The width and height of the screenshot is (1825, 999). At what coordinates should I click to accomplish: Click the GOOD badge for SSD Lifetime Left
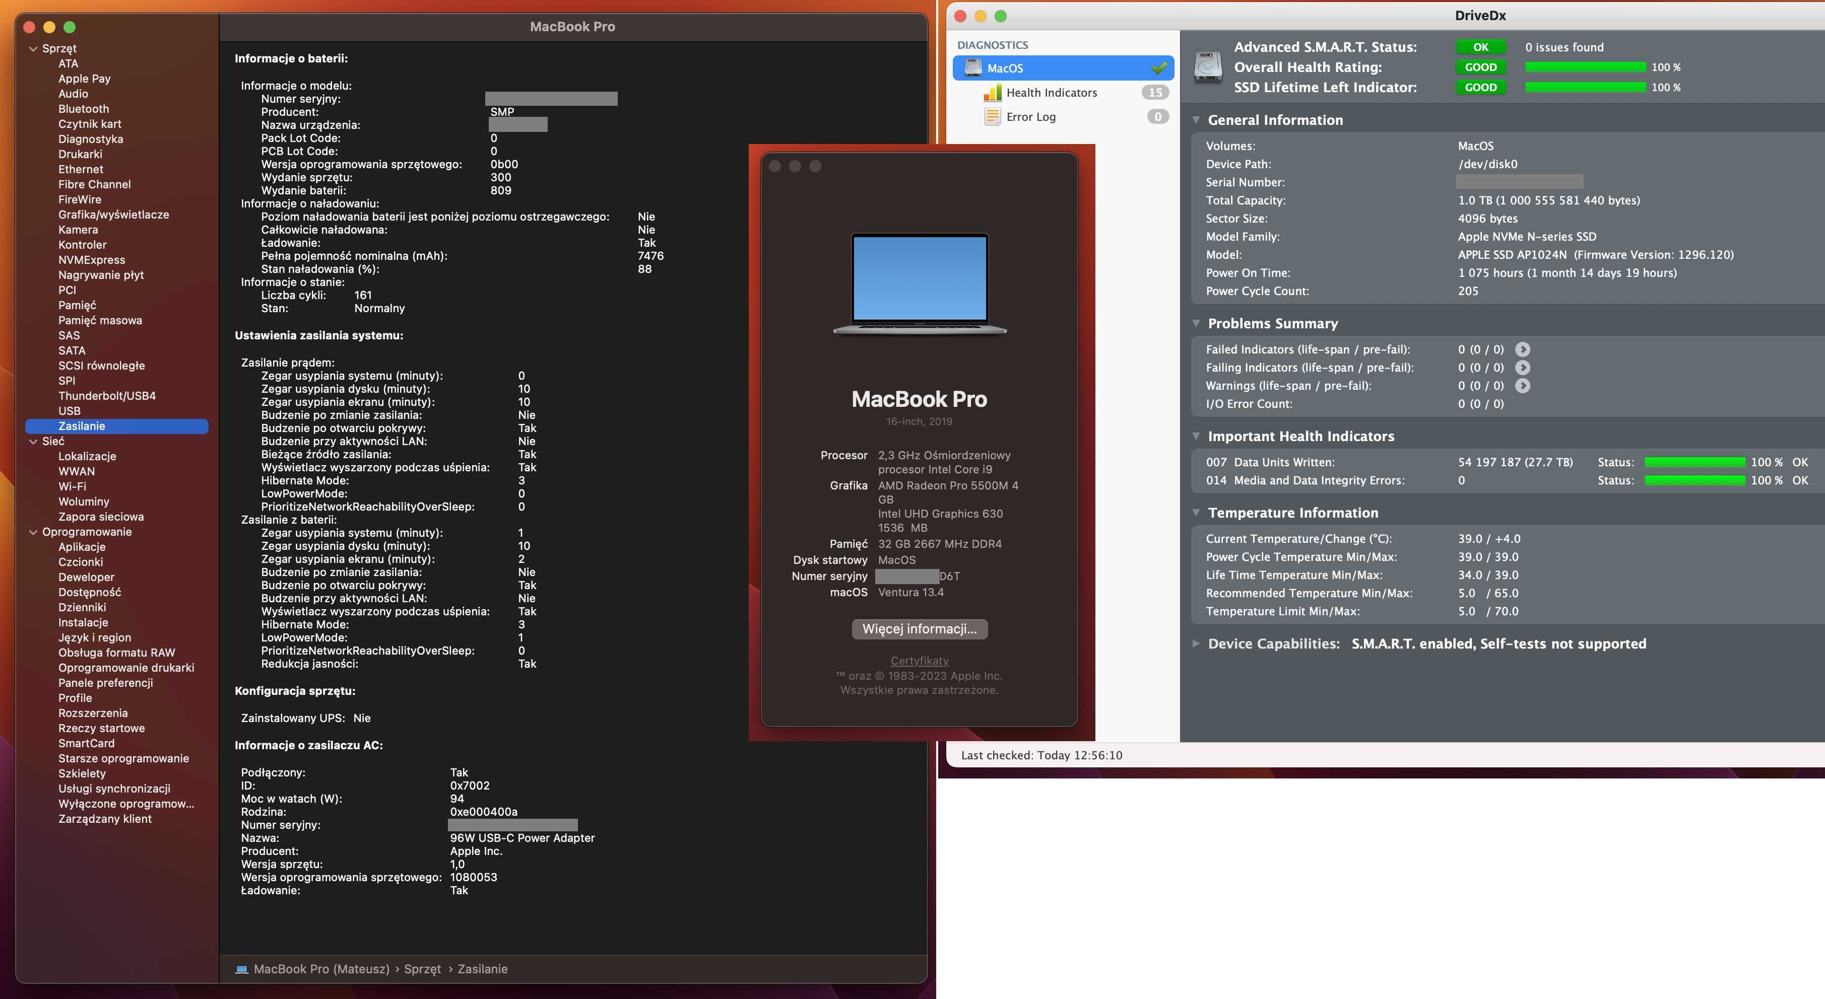coord(1481,88)
